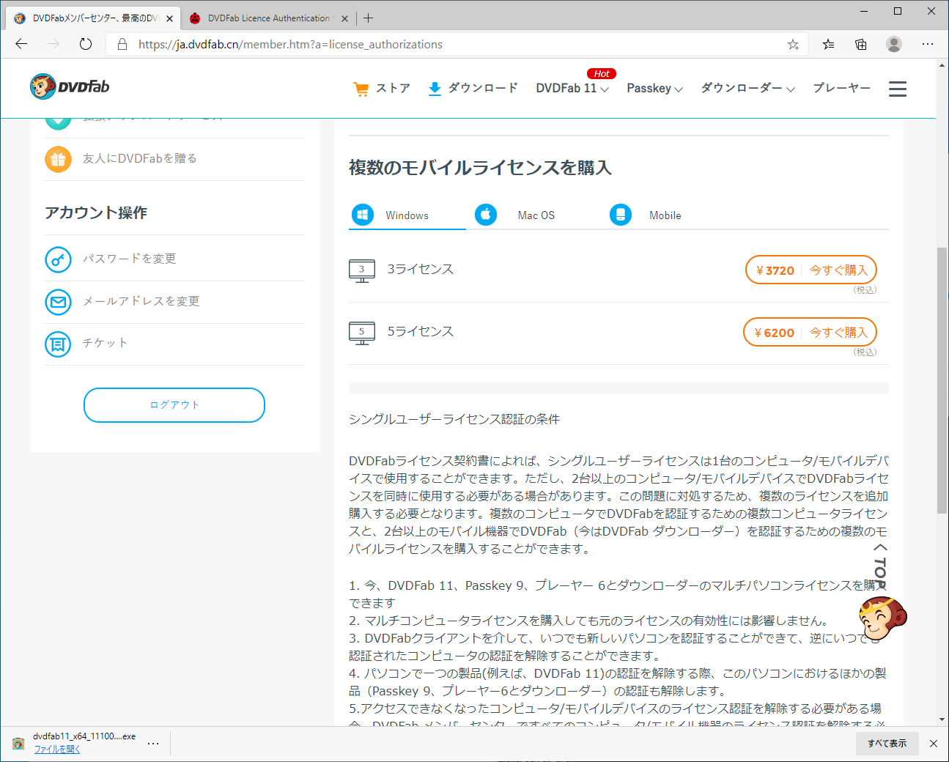Click the 5-license monitor icon

coord(362,333)
